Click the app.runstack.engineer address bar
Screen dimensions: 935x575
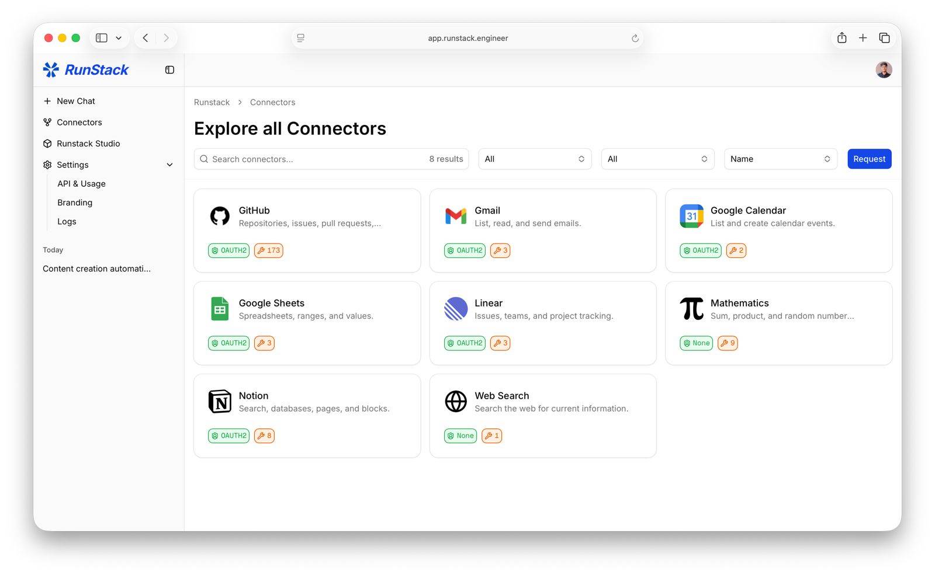click(467, 38)
